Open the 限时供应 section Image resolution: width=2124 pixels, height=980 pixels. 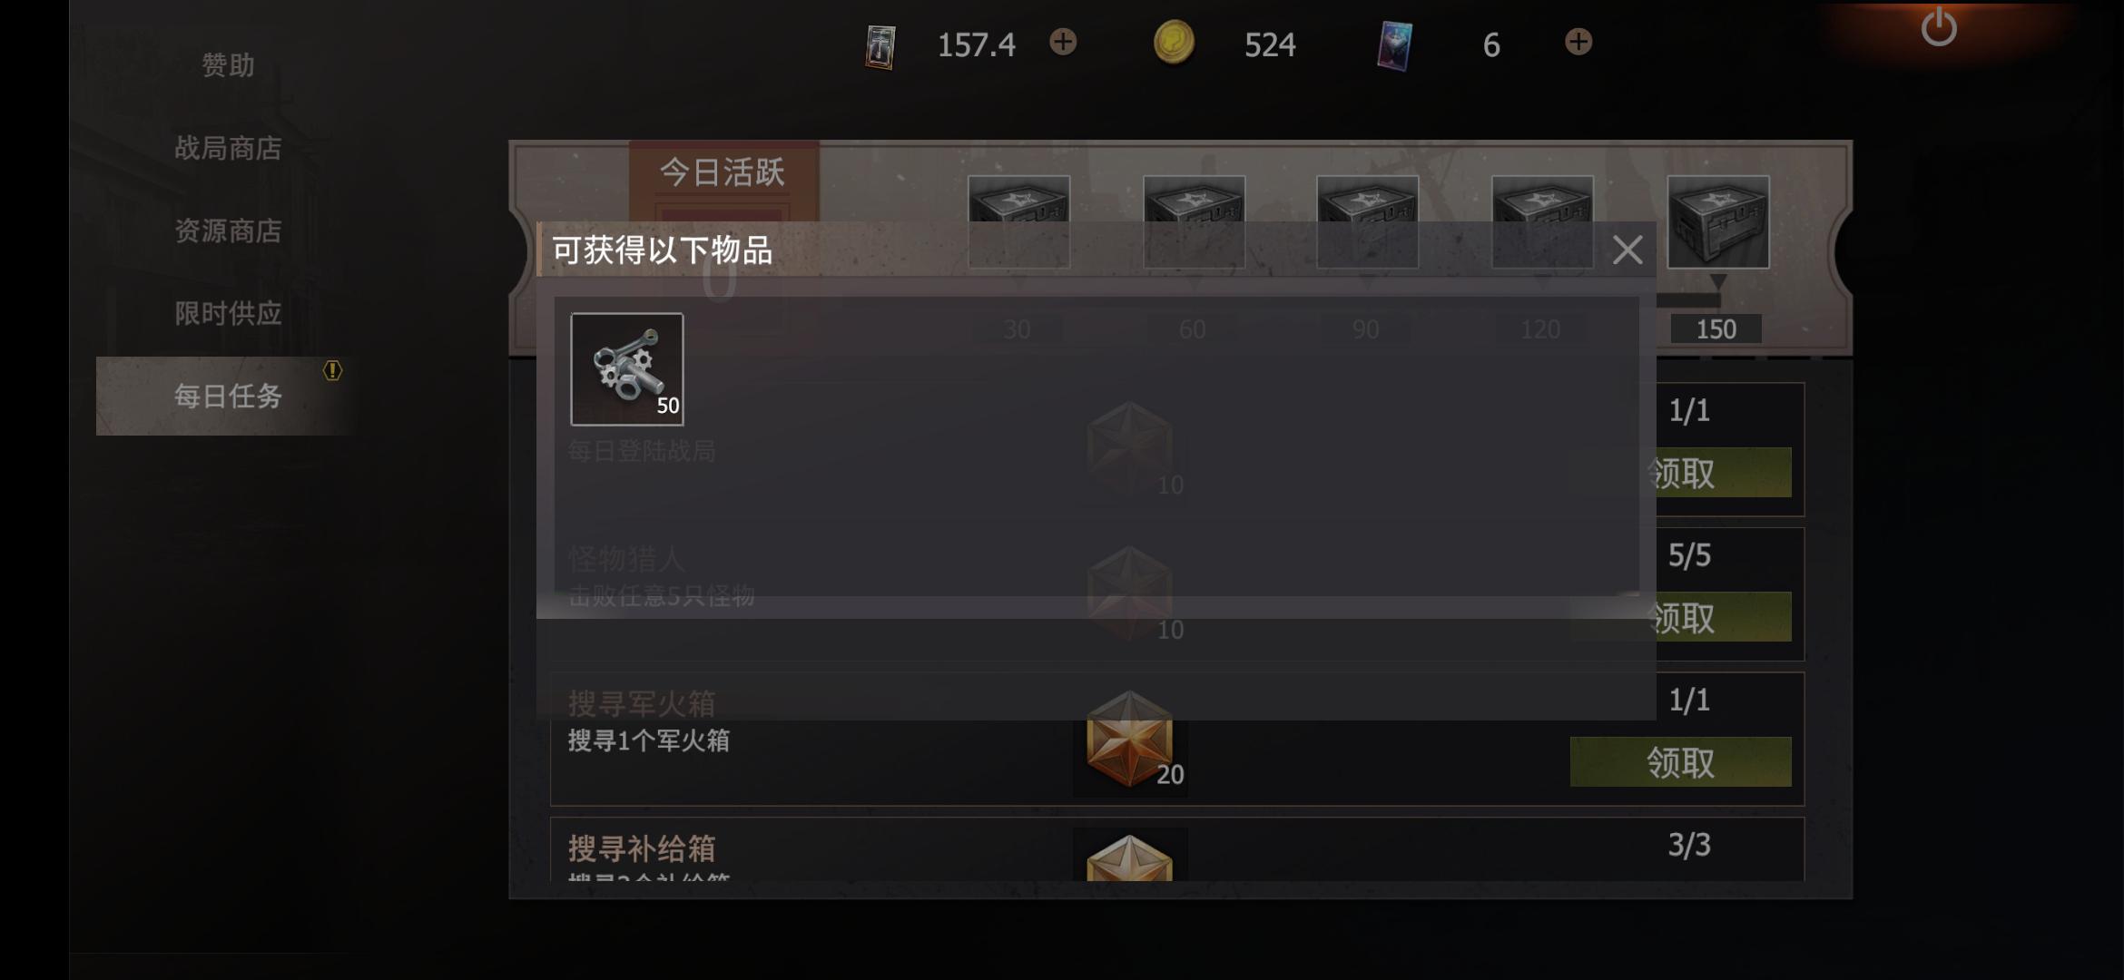(x=228, y=313)
